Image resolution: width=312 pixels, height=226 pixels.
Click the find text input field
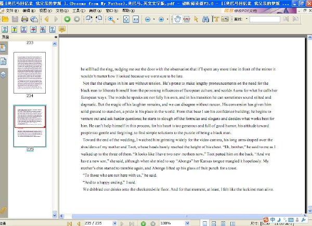(265, 19)
